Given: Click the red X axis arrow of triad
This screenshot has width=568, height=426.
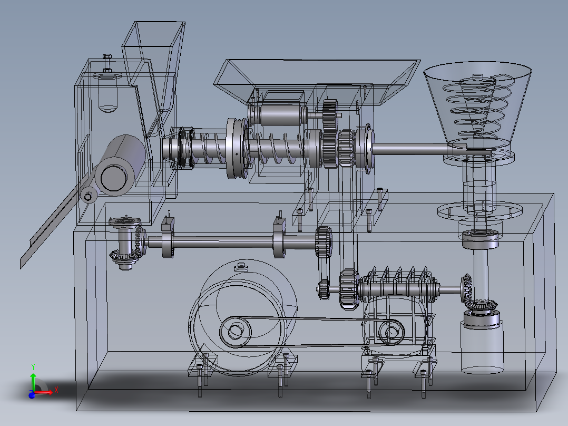Looking at the screenshot, I should click(x=45, y=392).
